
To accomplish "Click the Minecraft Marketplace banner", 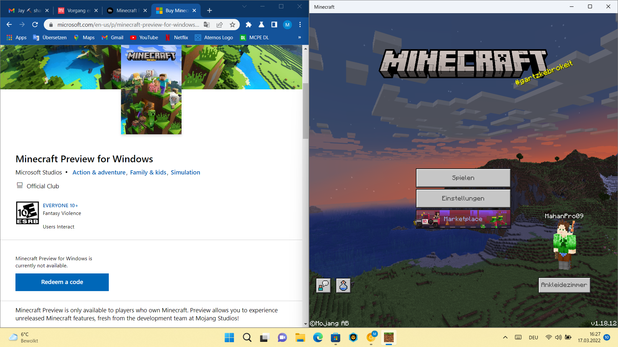I will pyautogui.click(x=463, y=219).
